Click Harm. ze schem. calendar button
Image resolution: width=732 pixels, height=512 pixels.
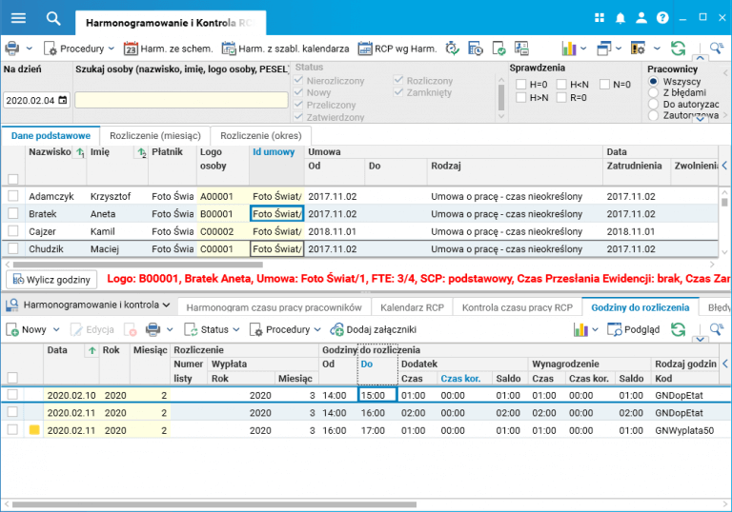tap(168, 49)
